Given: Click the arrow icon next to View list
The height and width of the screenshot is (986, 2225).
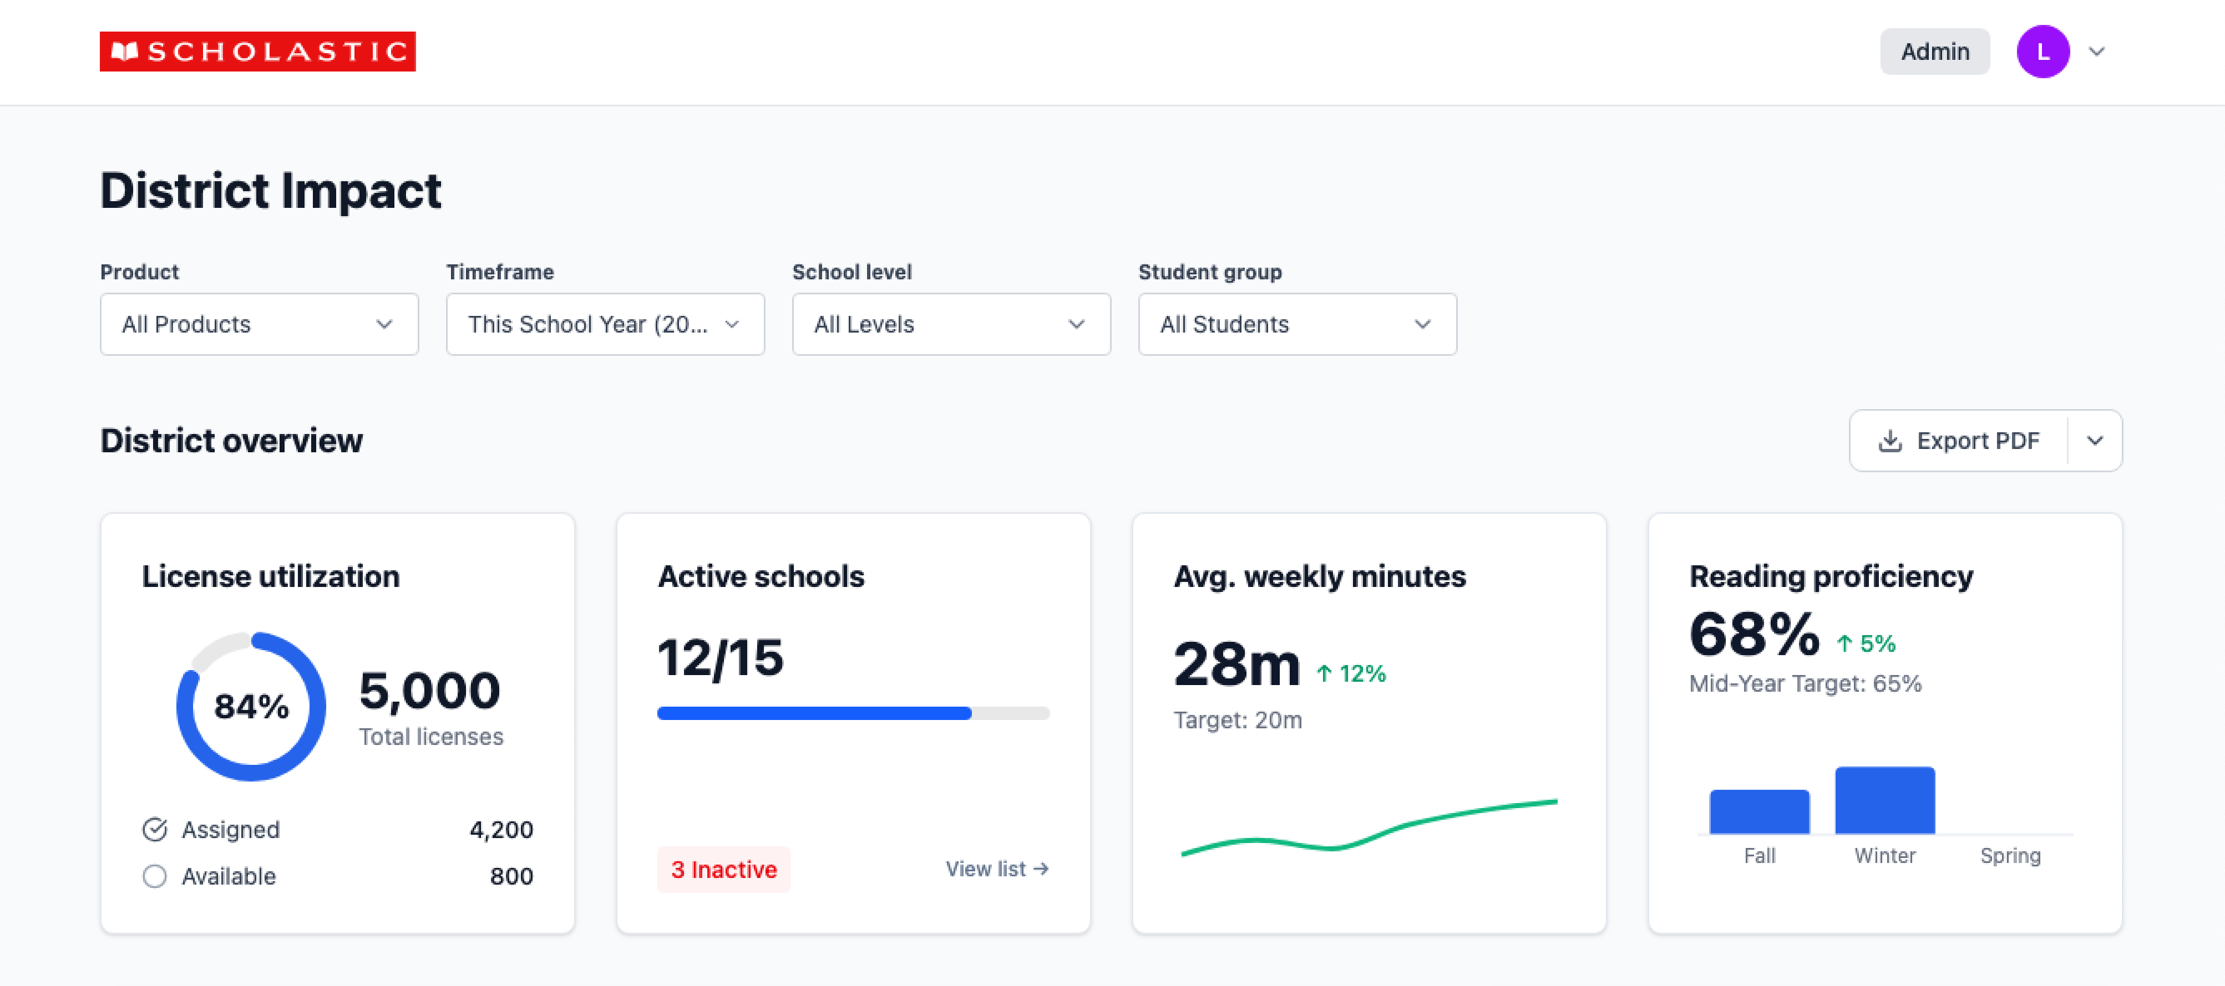Looking at the screenshot, I should click(x=1041, y=869).
